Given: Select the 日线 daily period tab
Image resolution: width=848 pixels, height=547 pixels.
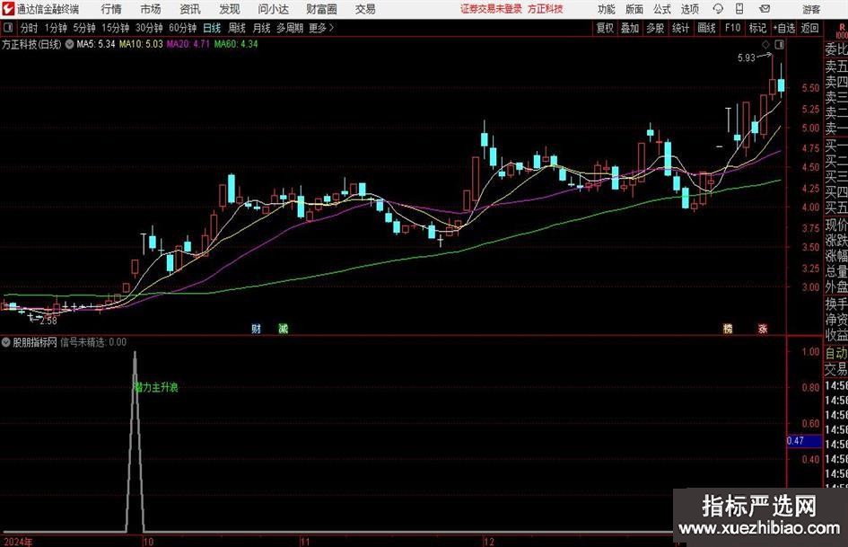Looking at the screenshot, I should click(212, 28).
